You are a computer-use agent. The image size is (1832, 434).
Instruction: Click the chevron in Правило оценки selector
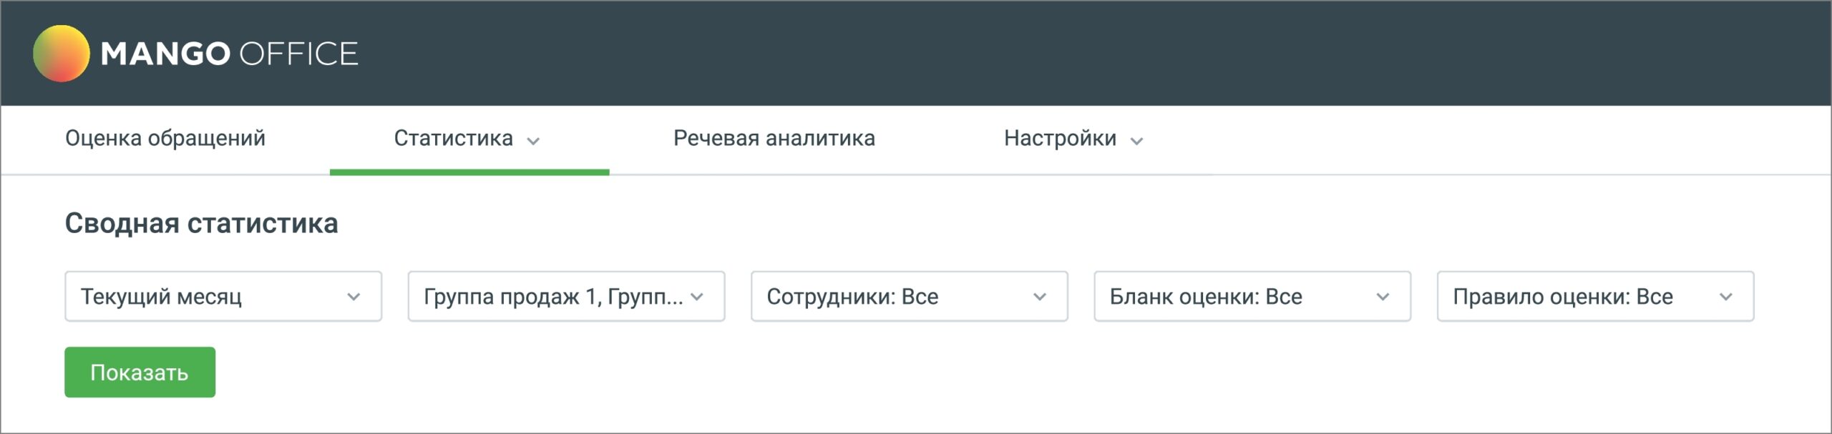tap(1726, 297)
